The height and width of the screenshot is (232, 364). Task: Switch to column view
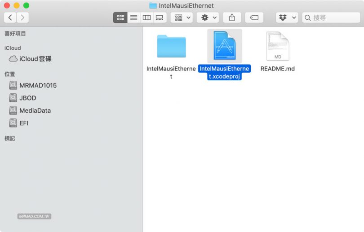[x=146, y=18]
